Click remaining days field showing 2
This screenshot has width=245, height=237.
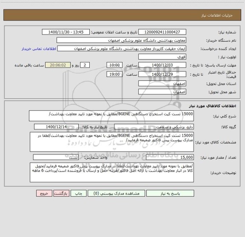point(85,65)
